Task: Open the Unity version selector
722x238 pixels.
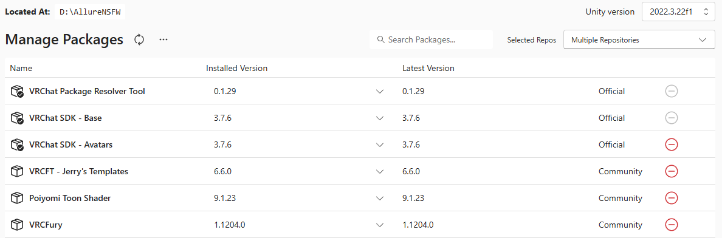Action: click(x=679, y=12)
